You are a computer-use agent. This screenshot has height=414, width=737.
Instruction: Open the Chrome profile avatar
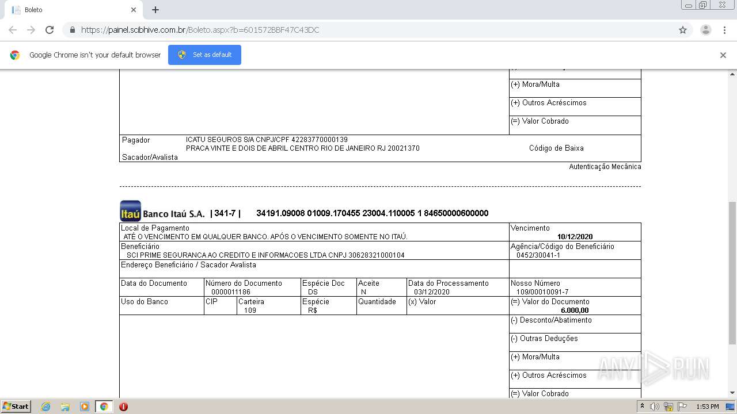coord(706,30)
